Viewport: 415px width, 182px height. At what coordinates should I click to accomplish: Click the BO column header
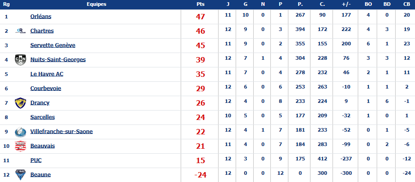point(368,4)
